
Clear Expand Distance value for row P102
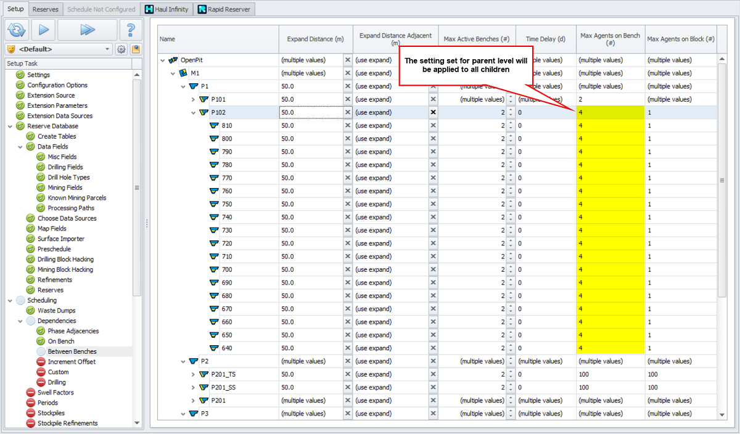(348, 112)
